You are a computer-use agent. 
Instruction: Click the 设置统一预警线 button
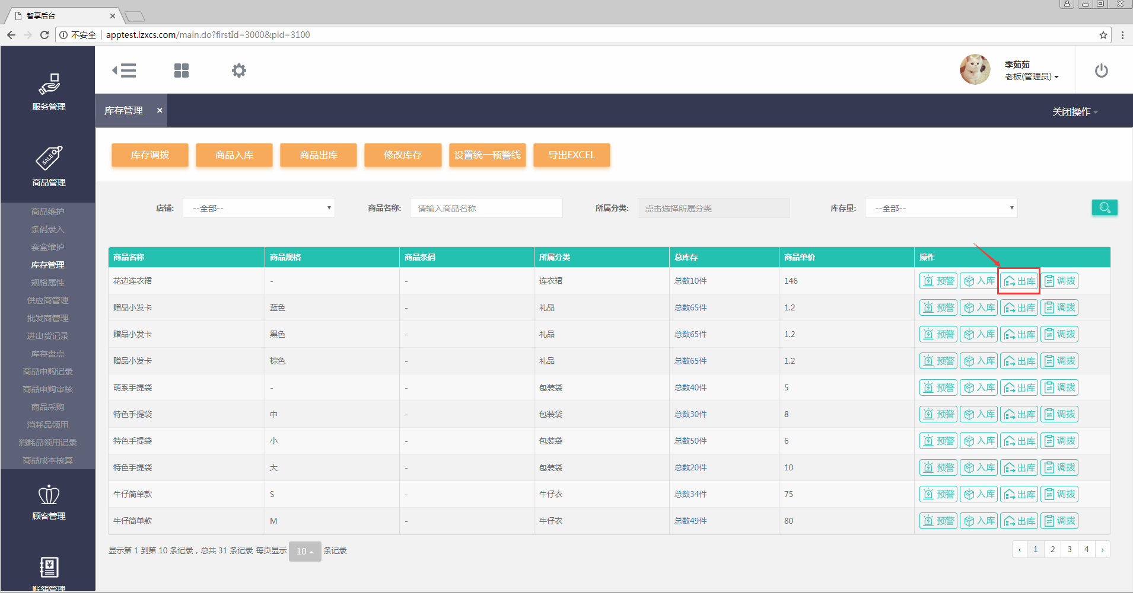coord(488,155)
